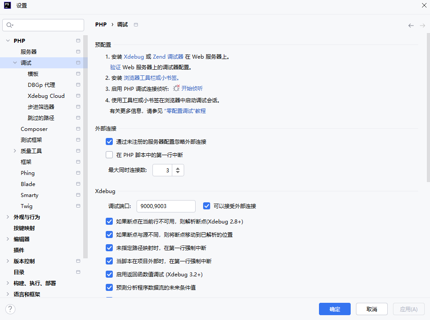Image resolution: width=430 pixels, height=320 pixels.
Task: Select Composer in the settings tree
Action: coord(34,129)
